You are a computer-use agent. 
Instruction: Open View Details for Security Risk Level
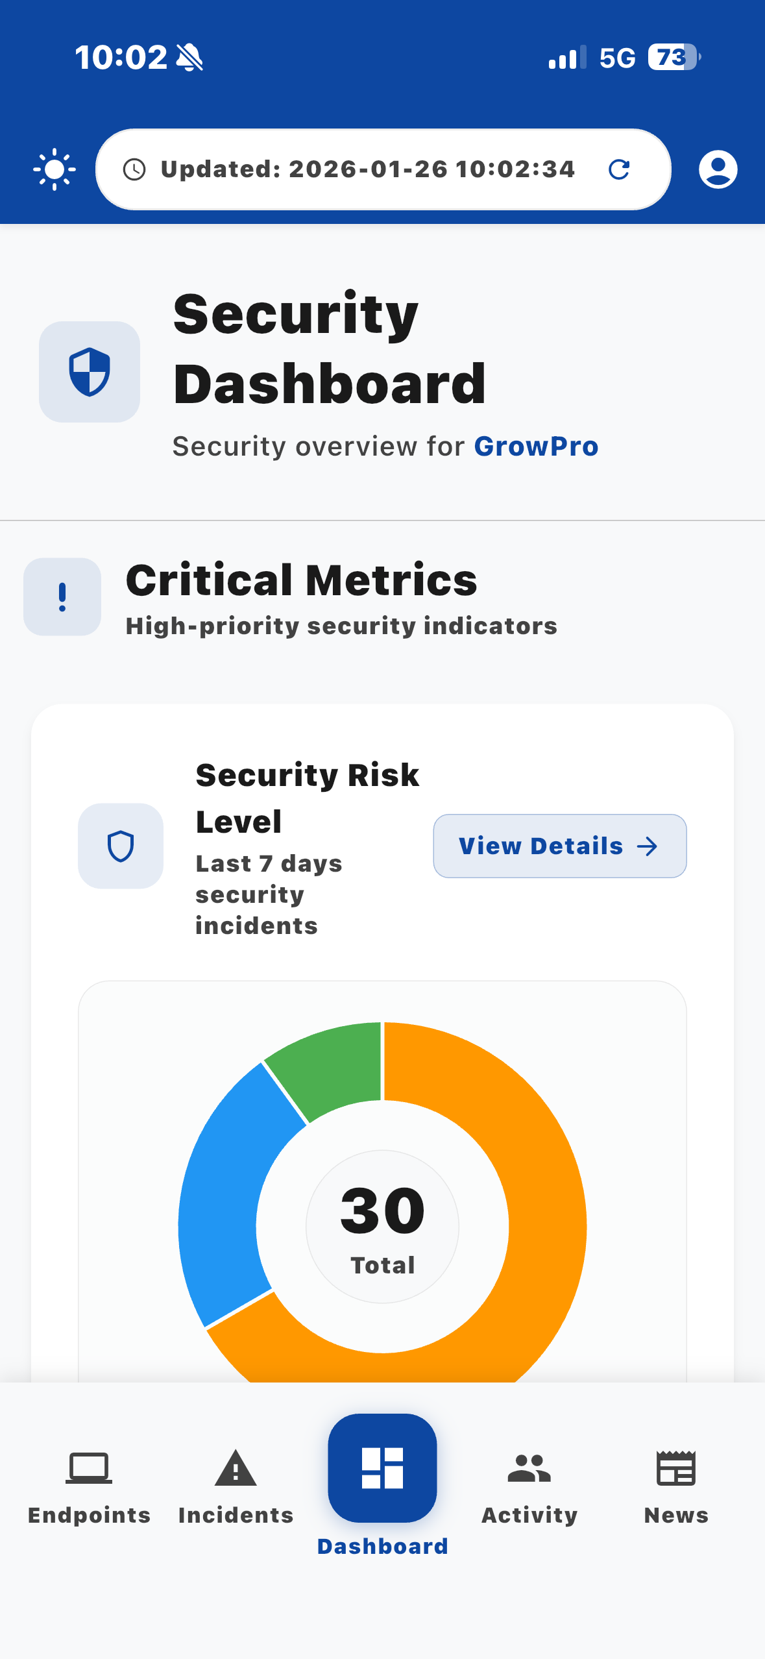[x=560, y=846]
